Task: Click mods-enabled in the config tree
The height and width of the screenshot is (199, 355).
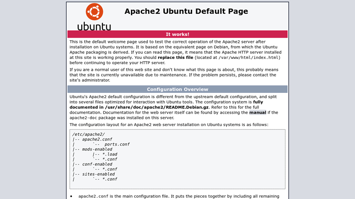Action: [97, 149]
